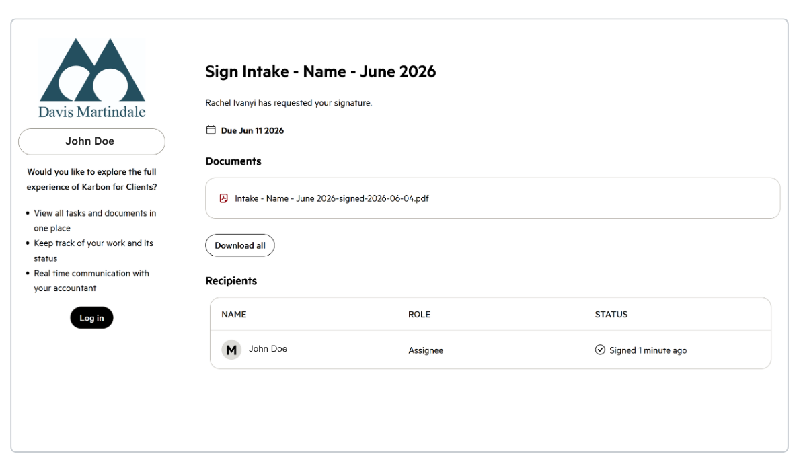The height and width of the screenshot is (468, 799).
Task: Select John Doe in the recipients table
Action: coord(268,349)
